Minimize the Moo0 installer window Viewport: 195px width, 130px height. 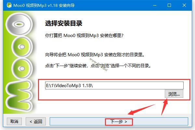[155, 5]
